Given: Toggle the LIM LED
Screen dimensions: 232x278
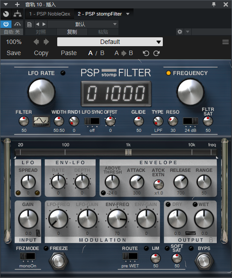Looking at the screenshot, I should coord(146,248).
